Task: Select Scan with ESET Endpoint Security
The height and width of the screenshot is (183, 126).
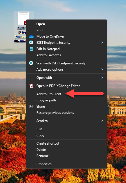Action: (x=66, y=63)
